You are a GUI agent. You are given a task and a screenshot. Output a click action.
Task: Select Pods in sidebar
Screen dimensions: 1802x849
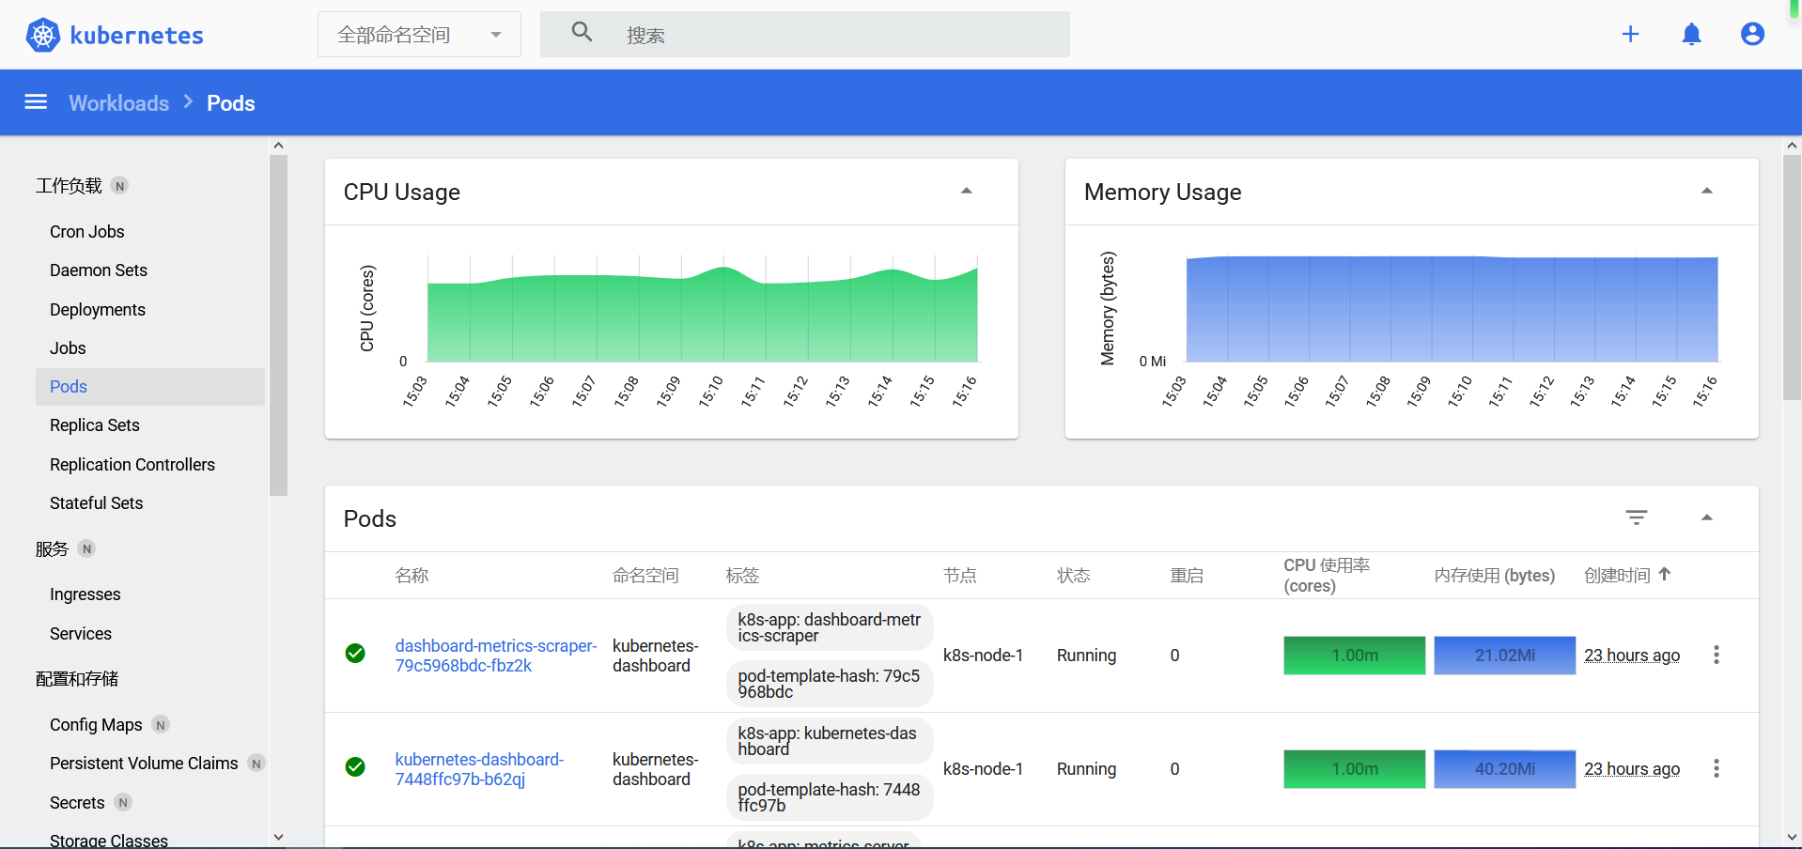pos(150,387)
